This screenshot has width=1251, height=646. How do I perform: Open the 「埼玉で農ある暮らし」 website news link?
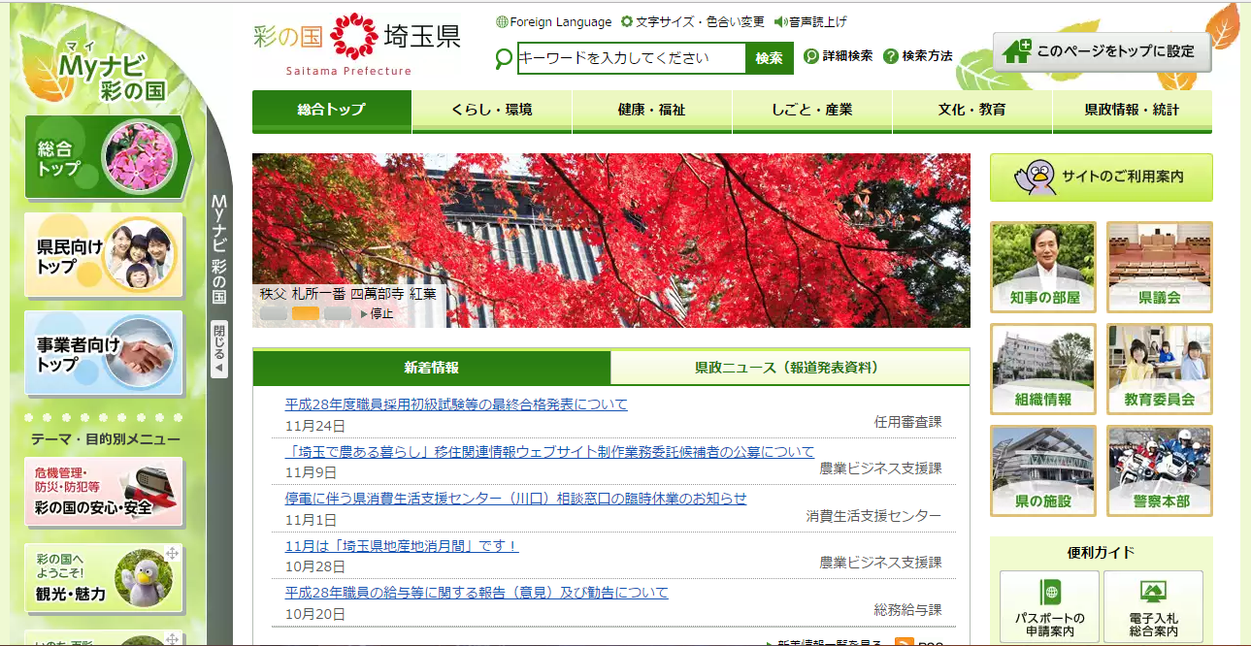coord(549,452)
